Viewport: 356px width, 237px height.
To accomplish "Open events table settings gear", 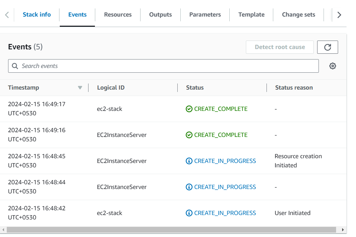I will click(x=333, y=66).
